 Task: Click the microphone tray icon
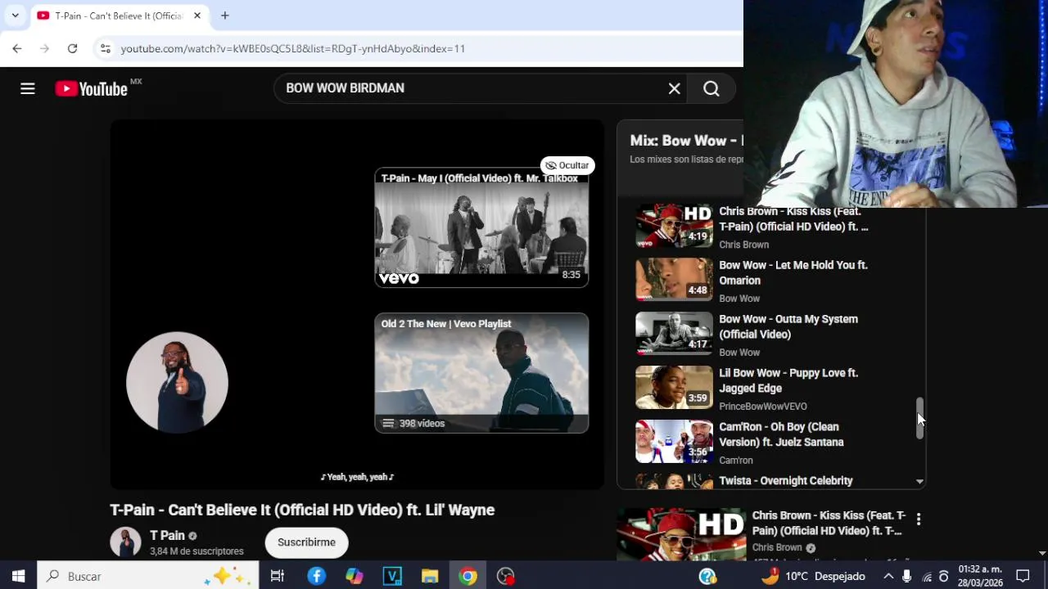click(906, 576)
